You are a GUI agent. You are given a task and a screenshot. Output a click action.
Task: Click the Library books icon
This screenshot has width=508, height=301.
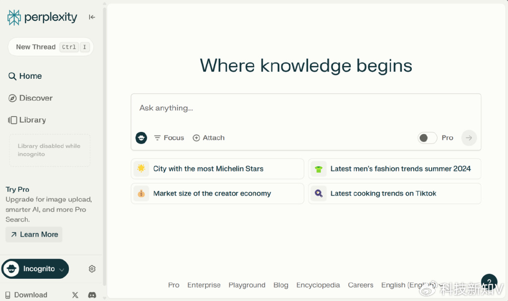pyautogui.click(x=12, y=120)
